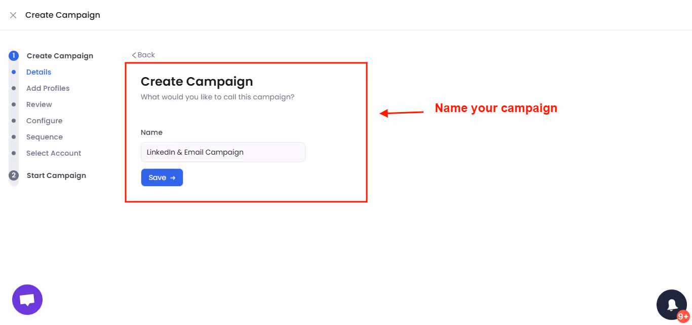Viewport: 692px width, 325px height.
Task: Click the back chevron arrow
Action: click(134, 54)
